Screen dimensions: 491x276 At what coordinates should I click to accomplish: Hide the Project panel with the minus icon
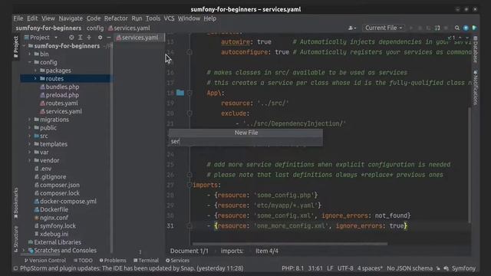pos(109,38)
